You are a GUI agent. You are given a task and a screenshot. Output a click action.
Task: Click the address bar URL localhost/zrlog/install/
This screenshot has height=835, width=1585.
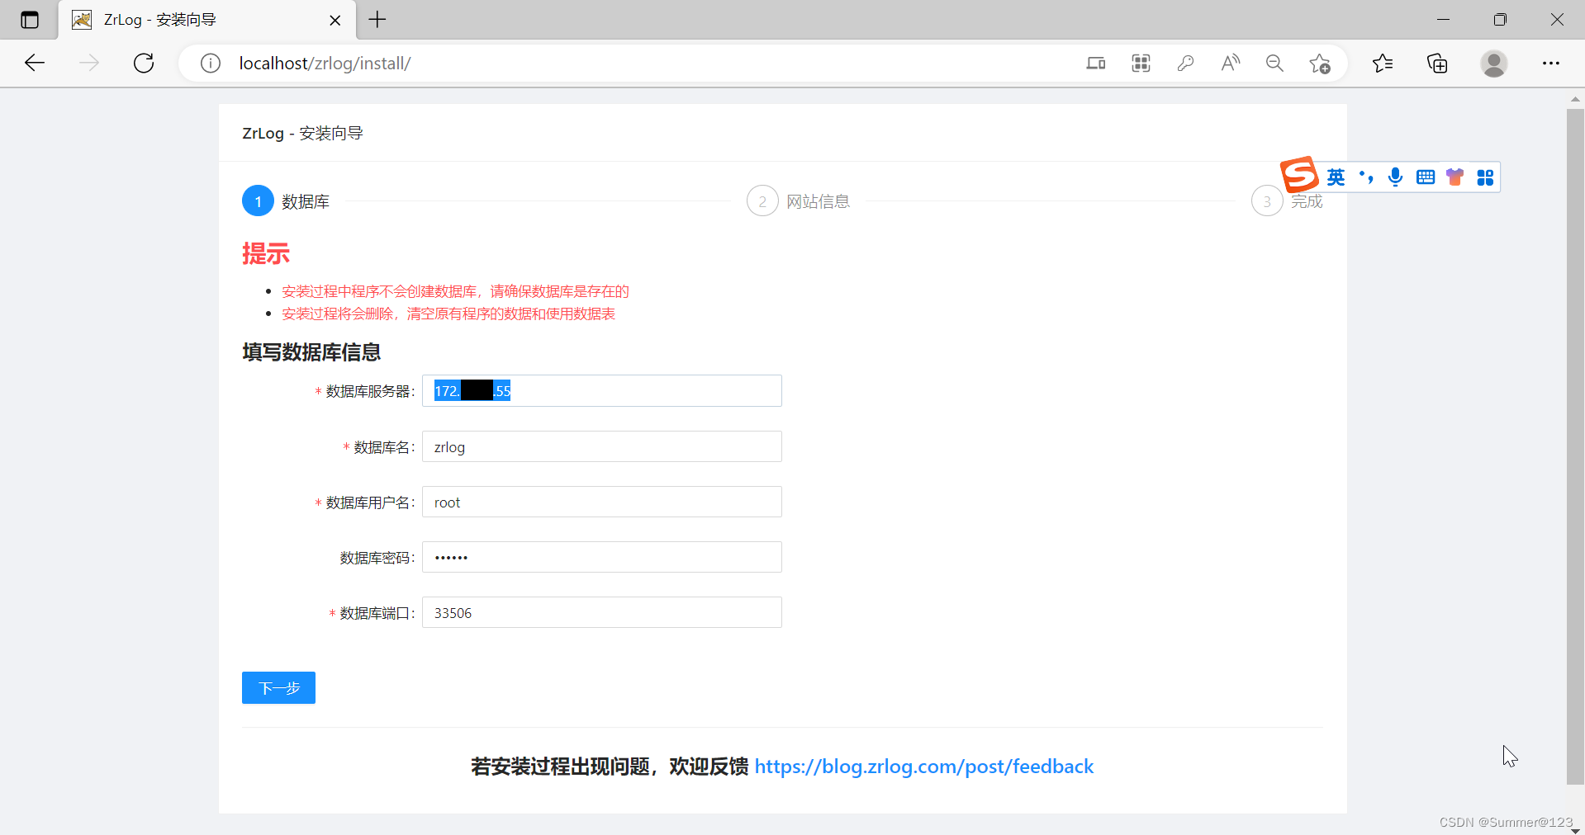325,63
